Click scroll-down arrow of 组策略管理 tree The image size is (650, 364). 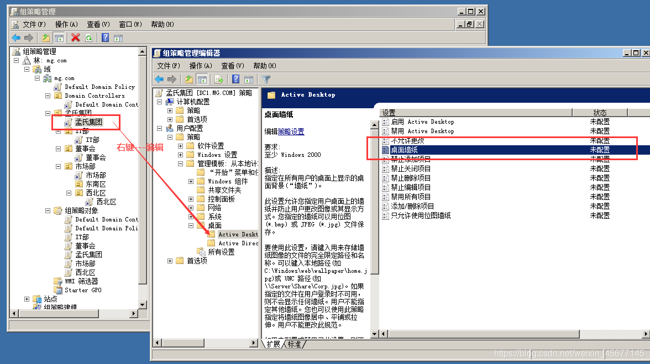tap(142, 305)
